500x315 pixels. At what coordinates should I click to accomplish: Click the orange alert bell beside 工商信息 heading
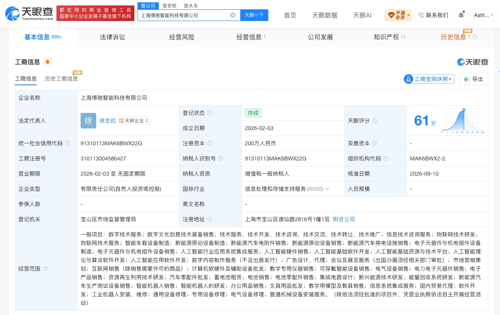pos(48,62)
